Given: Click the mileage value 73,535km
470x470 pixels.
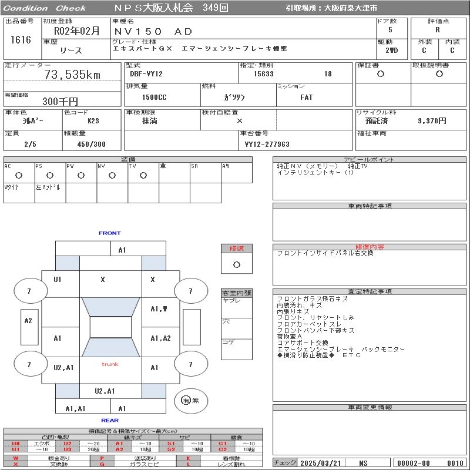Looking at the screenshot, I should pos(72,75).
